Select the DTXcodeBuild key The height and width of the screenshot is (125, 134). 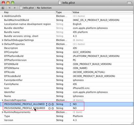(12, 76)
